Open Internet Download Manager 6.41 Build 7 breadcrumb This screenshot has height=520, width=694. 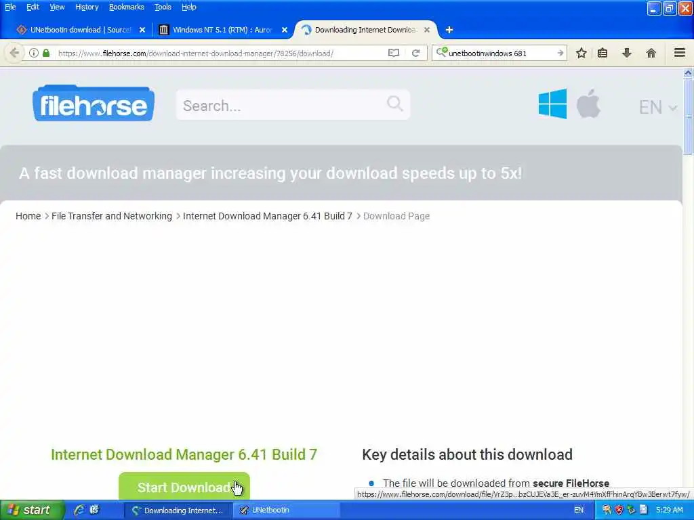268,216
